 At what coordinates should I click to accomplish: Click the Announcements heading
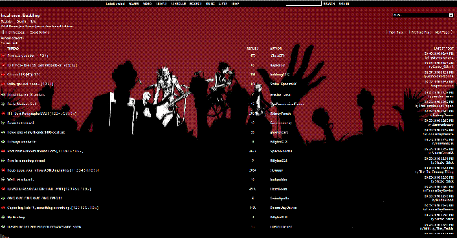(x=12, y=38)
